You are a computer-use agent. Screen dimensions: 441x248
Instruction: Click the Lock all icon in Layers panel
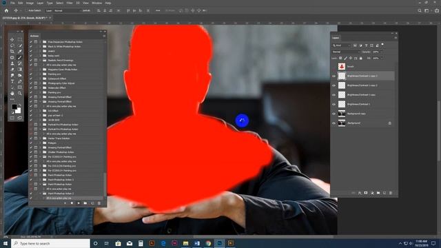[x=361, y=58]
